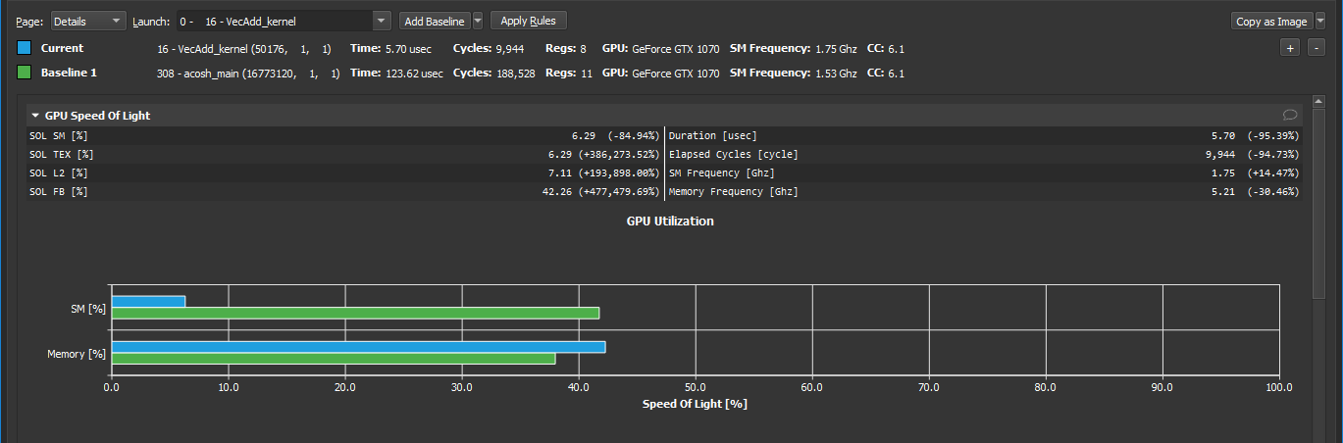
Task: Open the Page dropdown showing Details
Action: point(88,21)
